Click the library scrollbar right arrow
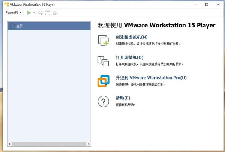Image resolution: width=225 pixels, height=152 pixels. click(x=88, y=144)
